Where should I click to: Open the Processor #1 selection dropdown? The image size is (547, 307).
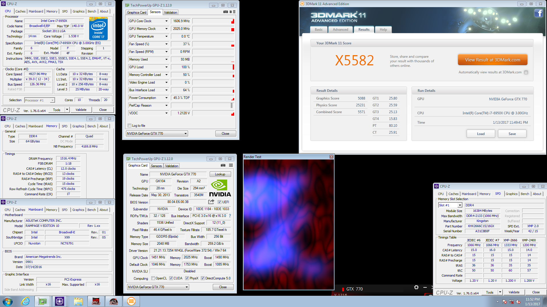tap(39, 100)
